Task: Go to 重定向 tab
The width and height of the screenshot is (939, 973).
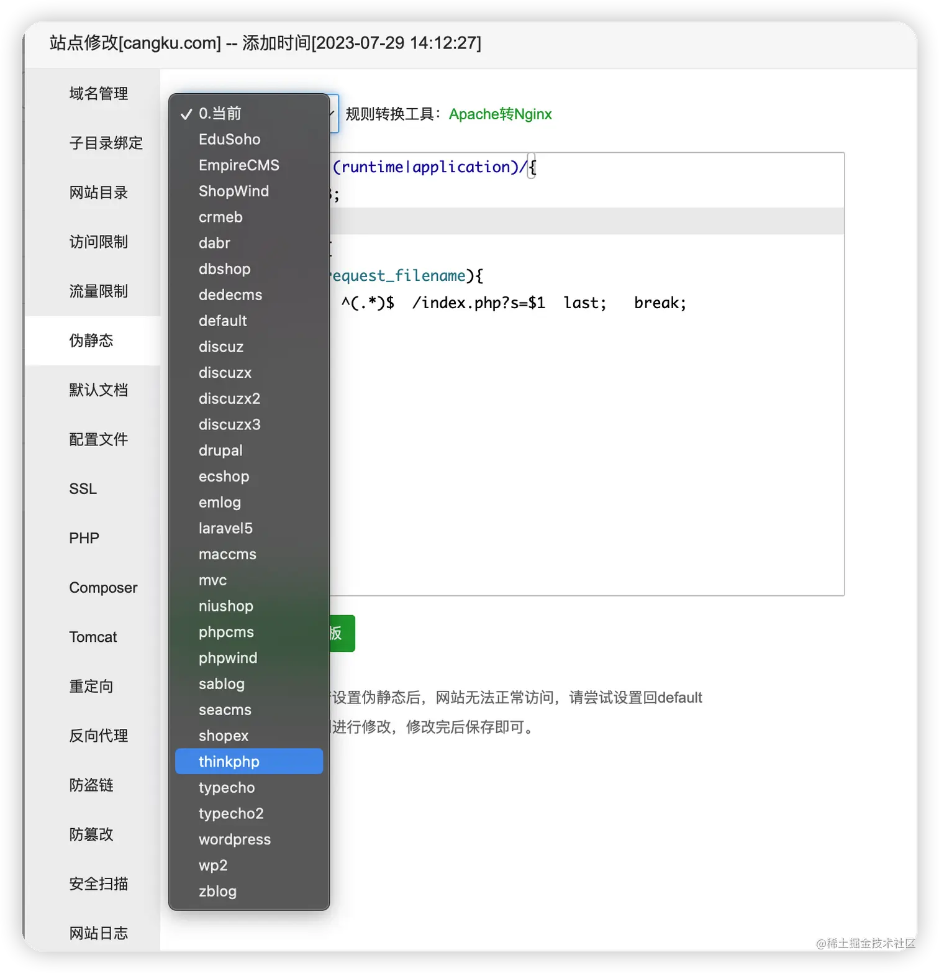Action: [x=91, y=686]
